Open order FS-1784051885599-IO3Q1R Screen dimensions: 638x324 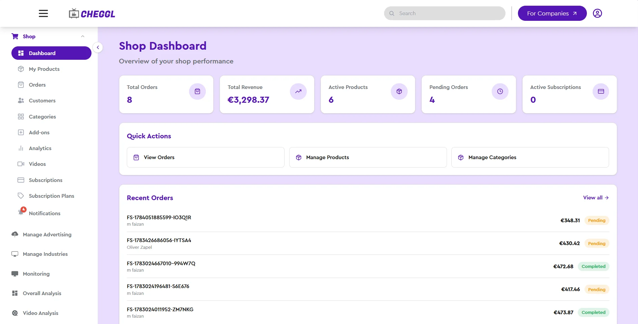coord(159,217)
